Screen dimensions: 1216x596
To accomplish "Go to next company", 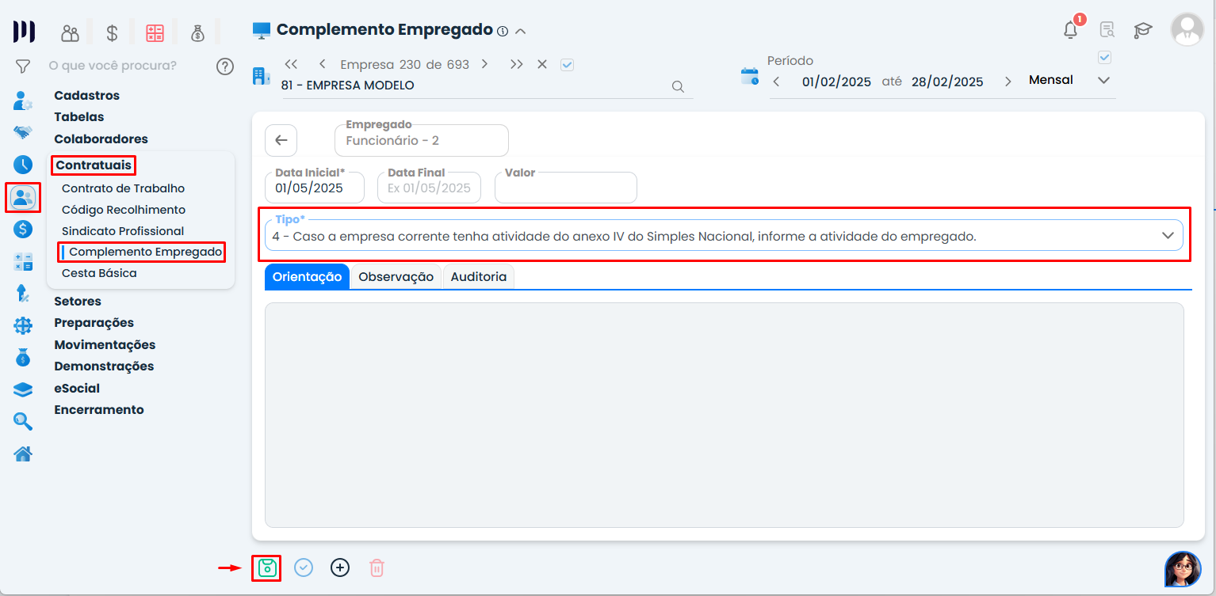I will pyautogui.click(x=484, y=65).
